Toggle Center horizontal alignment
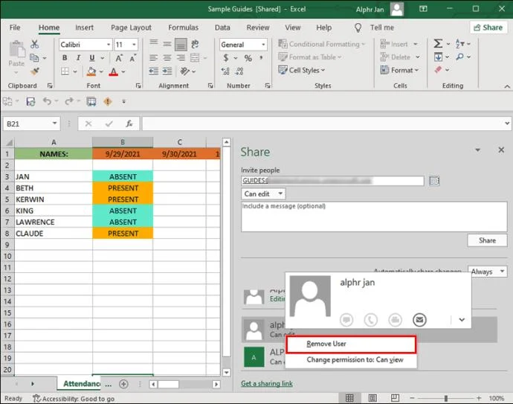Image resolution: width=513 pixels, height=404 pixels. tap(167, 58)
